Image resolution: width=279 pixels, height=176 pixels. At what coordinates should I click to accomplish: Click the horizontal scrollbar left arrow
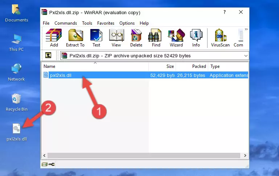(44, 155)
